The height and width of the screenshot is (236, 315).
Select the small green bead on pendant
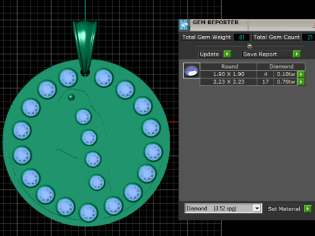click(x=71, y=97)
